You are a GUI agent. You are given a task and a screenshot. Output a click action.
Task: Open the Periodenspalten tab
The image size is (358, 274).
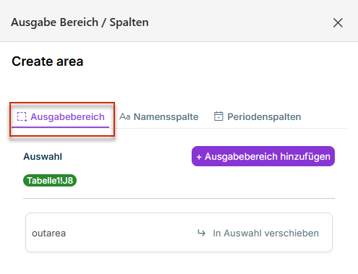(x=257, y=117)
